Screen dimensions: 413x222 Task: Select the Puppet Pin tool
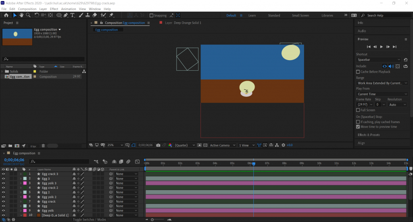coord(111,15)
